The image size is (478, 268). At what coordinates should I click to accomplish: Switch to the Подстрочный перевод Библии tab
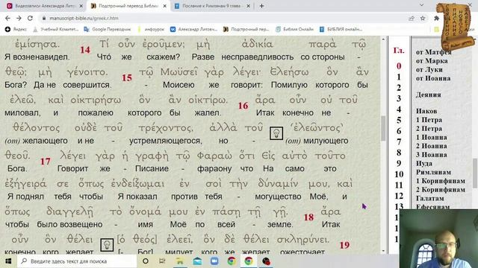128,6
